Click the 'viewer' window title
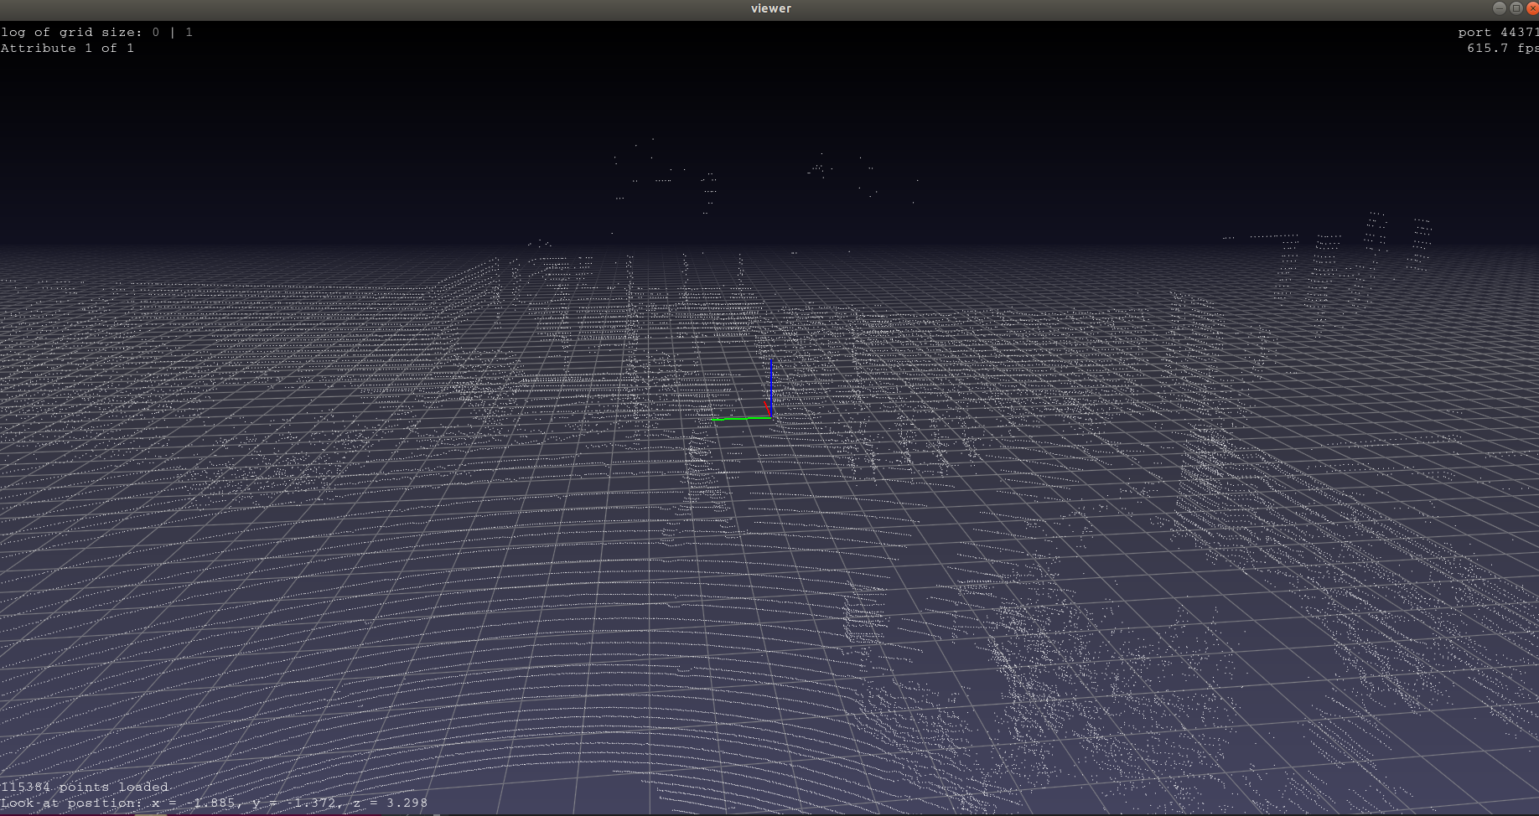 (771, 8)
